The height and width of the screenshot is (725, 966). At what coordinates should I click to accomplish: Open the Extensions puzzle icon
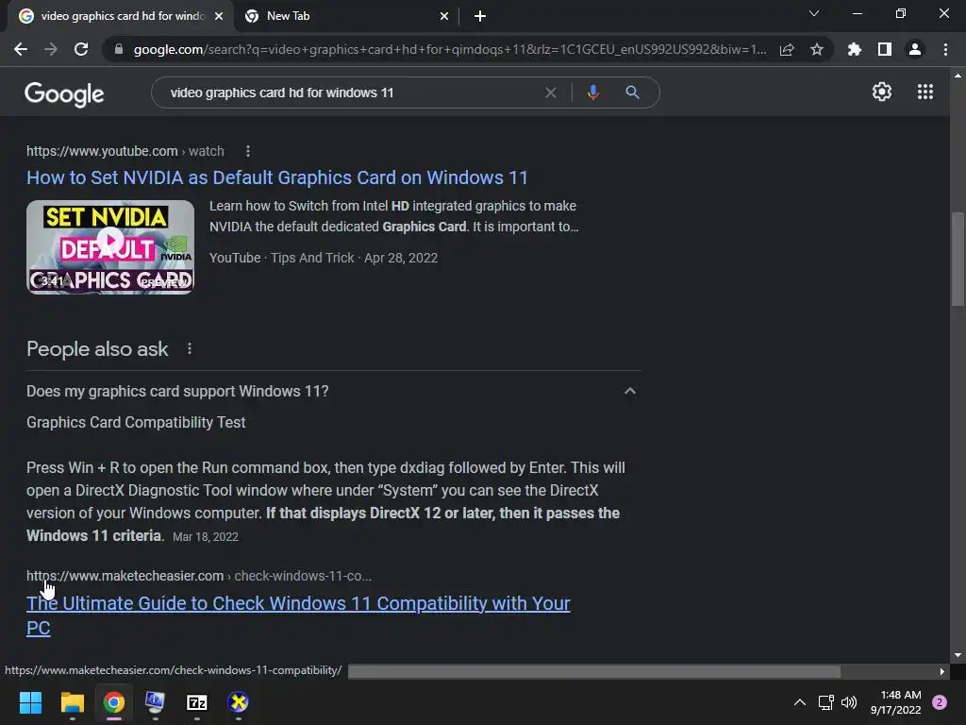(855, 49)
